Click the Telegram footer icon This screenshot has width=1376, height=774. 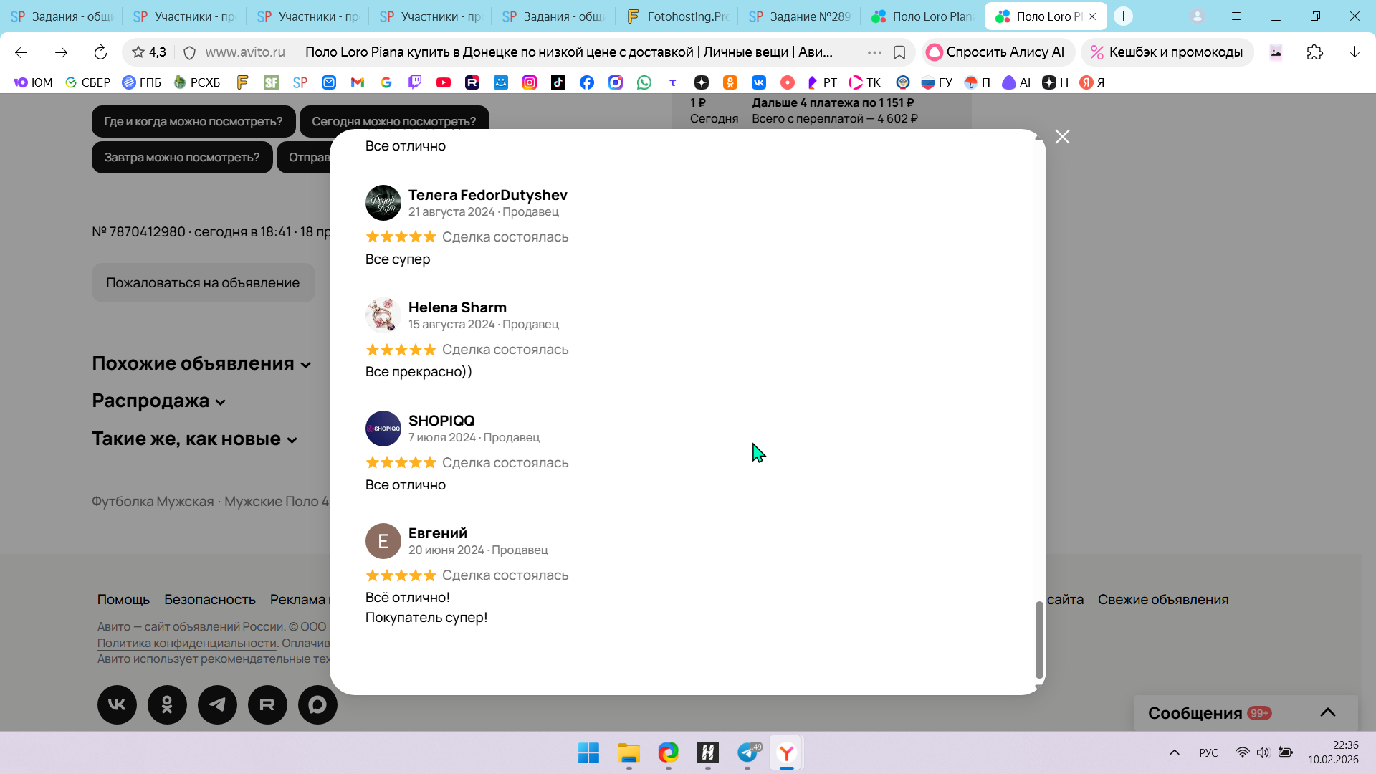[x=217, y=705]
